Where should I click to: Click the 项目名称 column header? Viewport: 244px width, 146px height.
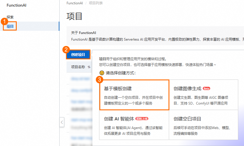pyautogui.click(x=78, y=67)
